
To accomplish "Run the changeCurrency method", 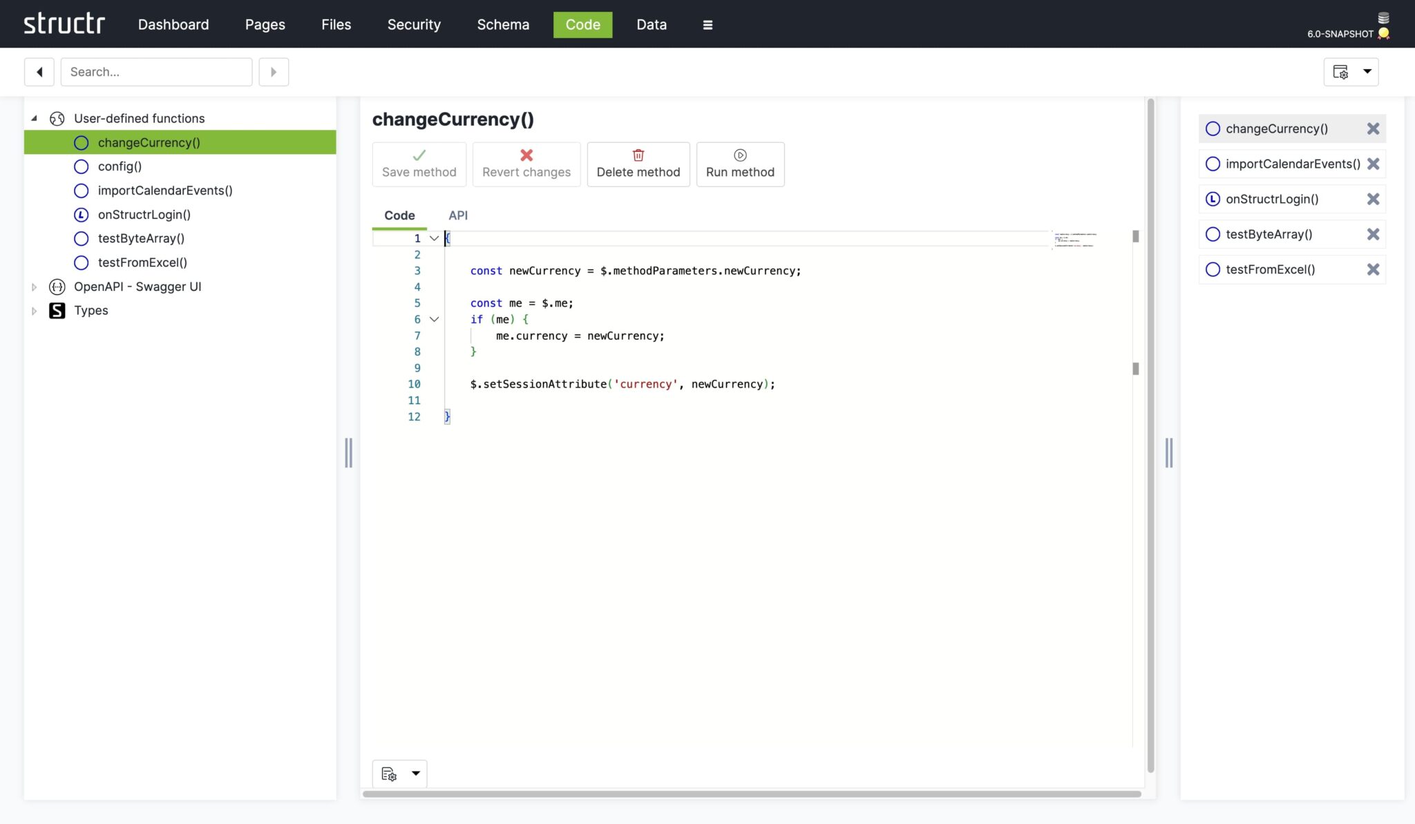I will 739,164.
